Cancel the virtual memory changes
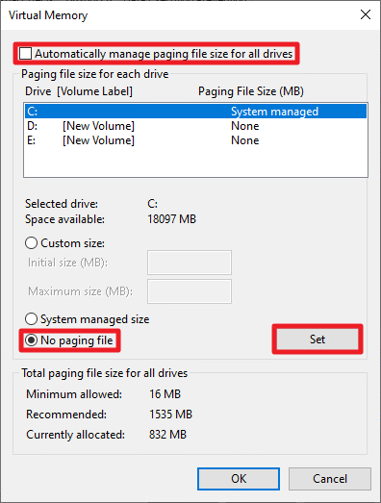 click(330, 479)
